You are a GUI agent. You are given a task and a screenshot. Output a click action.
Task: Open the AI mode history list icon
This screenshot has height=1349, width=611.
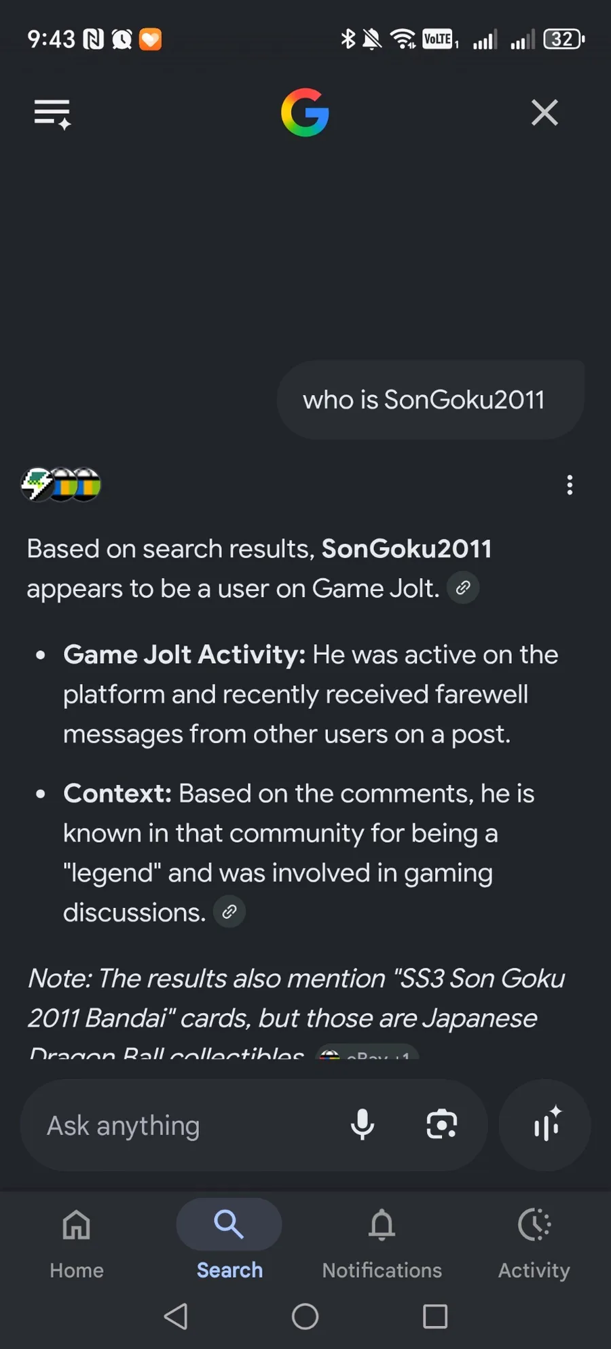pos(52,113)
